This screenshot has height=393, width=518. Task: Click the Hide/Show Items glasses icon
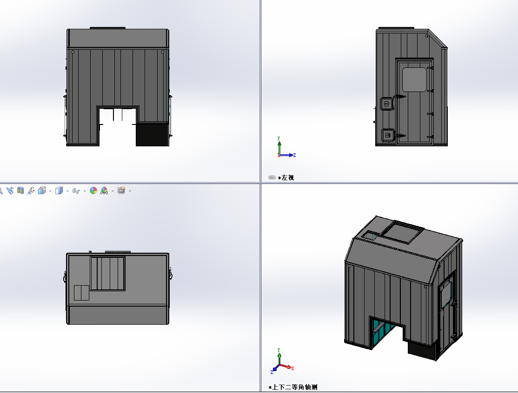pos(76,191)
